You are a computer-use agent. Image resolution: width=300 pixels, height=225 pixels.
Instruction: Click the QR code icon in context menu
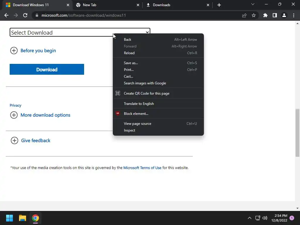[118, 93]
